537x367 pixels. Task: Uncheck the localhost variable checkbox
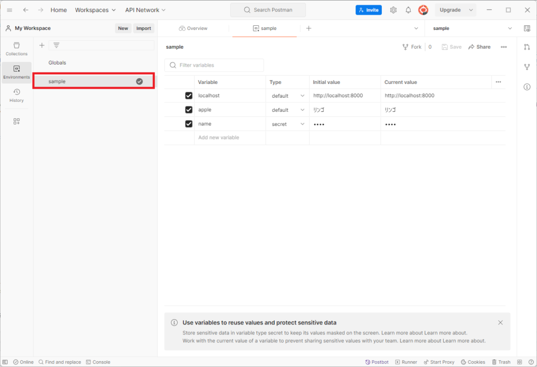click(x=189, y=96)
